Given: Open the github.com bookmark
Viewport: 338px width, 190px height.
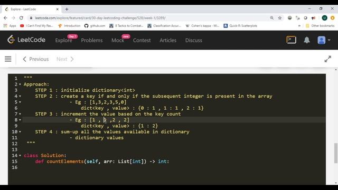Looking at the screenshot, I should point(95,26).
